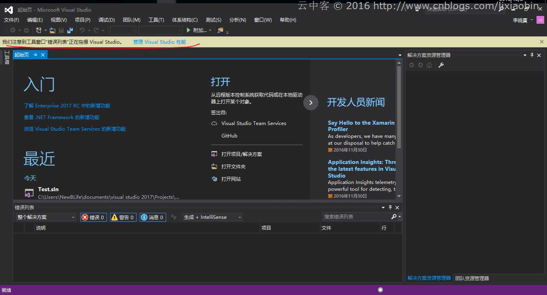Click the Solution Explorer forward arrow icon

click(x=420, y=65)
